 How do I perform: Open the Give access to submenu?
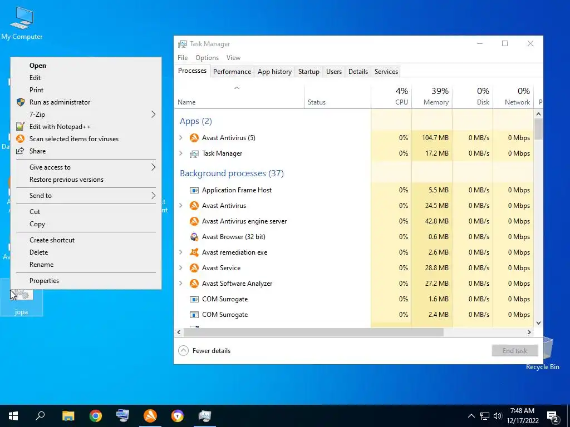tap(86, 167)
